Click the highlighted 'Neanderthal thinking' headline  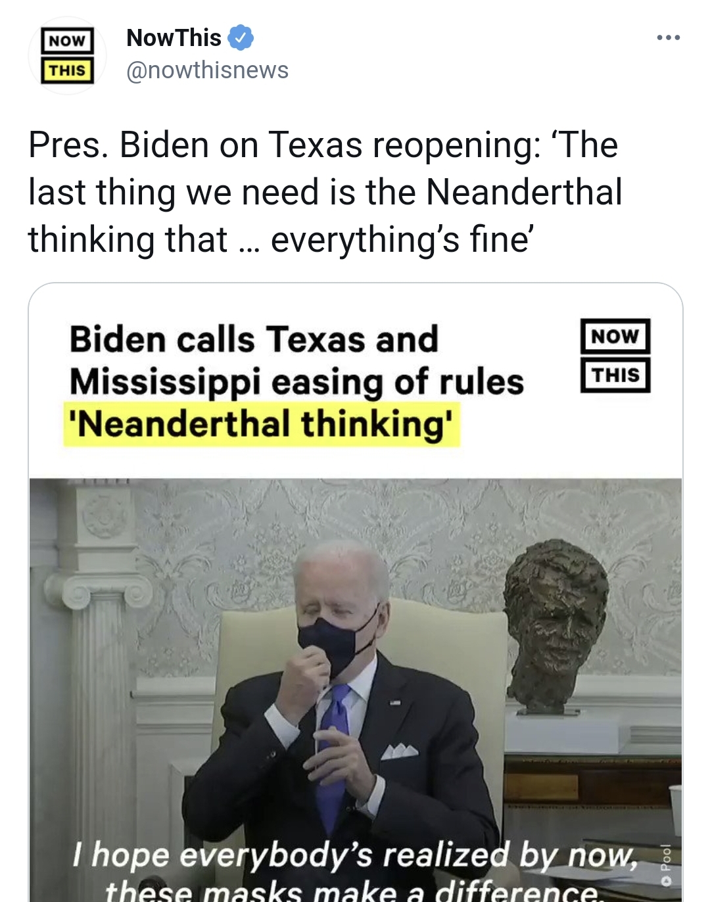pyautogui.click(x=262, y=423)
